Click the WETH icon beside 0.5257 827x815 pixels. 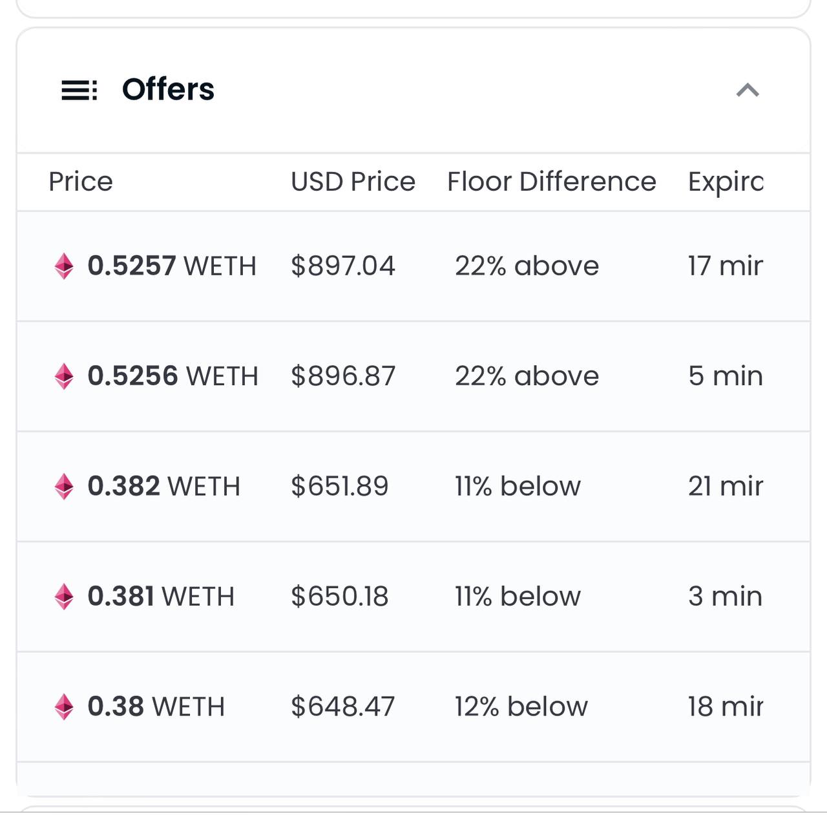pyautogui.click(x=64, y=266)
